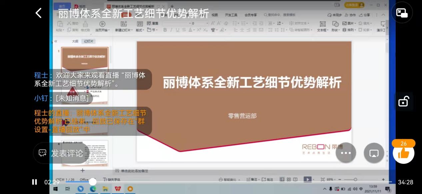Click the increase font size icon

213,23
